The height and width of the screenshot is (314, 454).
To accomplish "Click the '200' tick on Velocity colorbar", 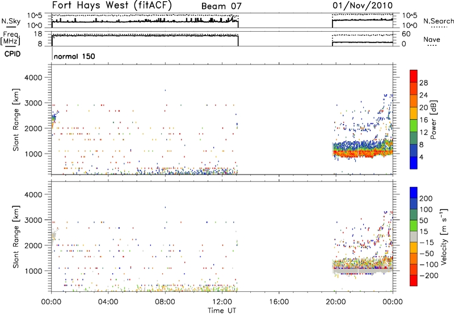I will [426, 198].
